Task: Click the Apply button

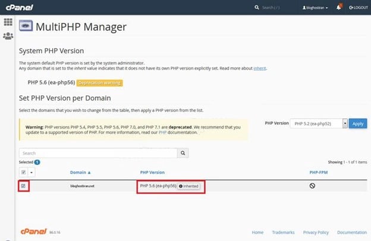Action: pyautogui.click(x=358, y=124)
